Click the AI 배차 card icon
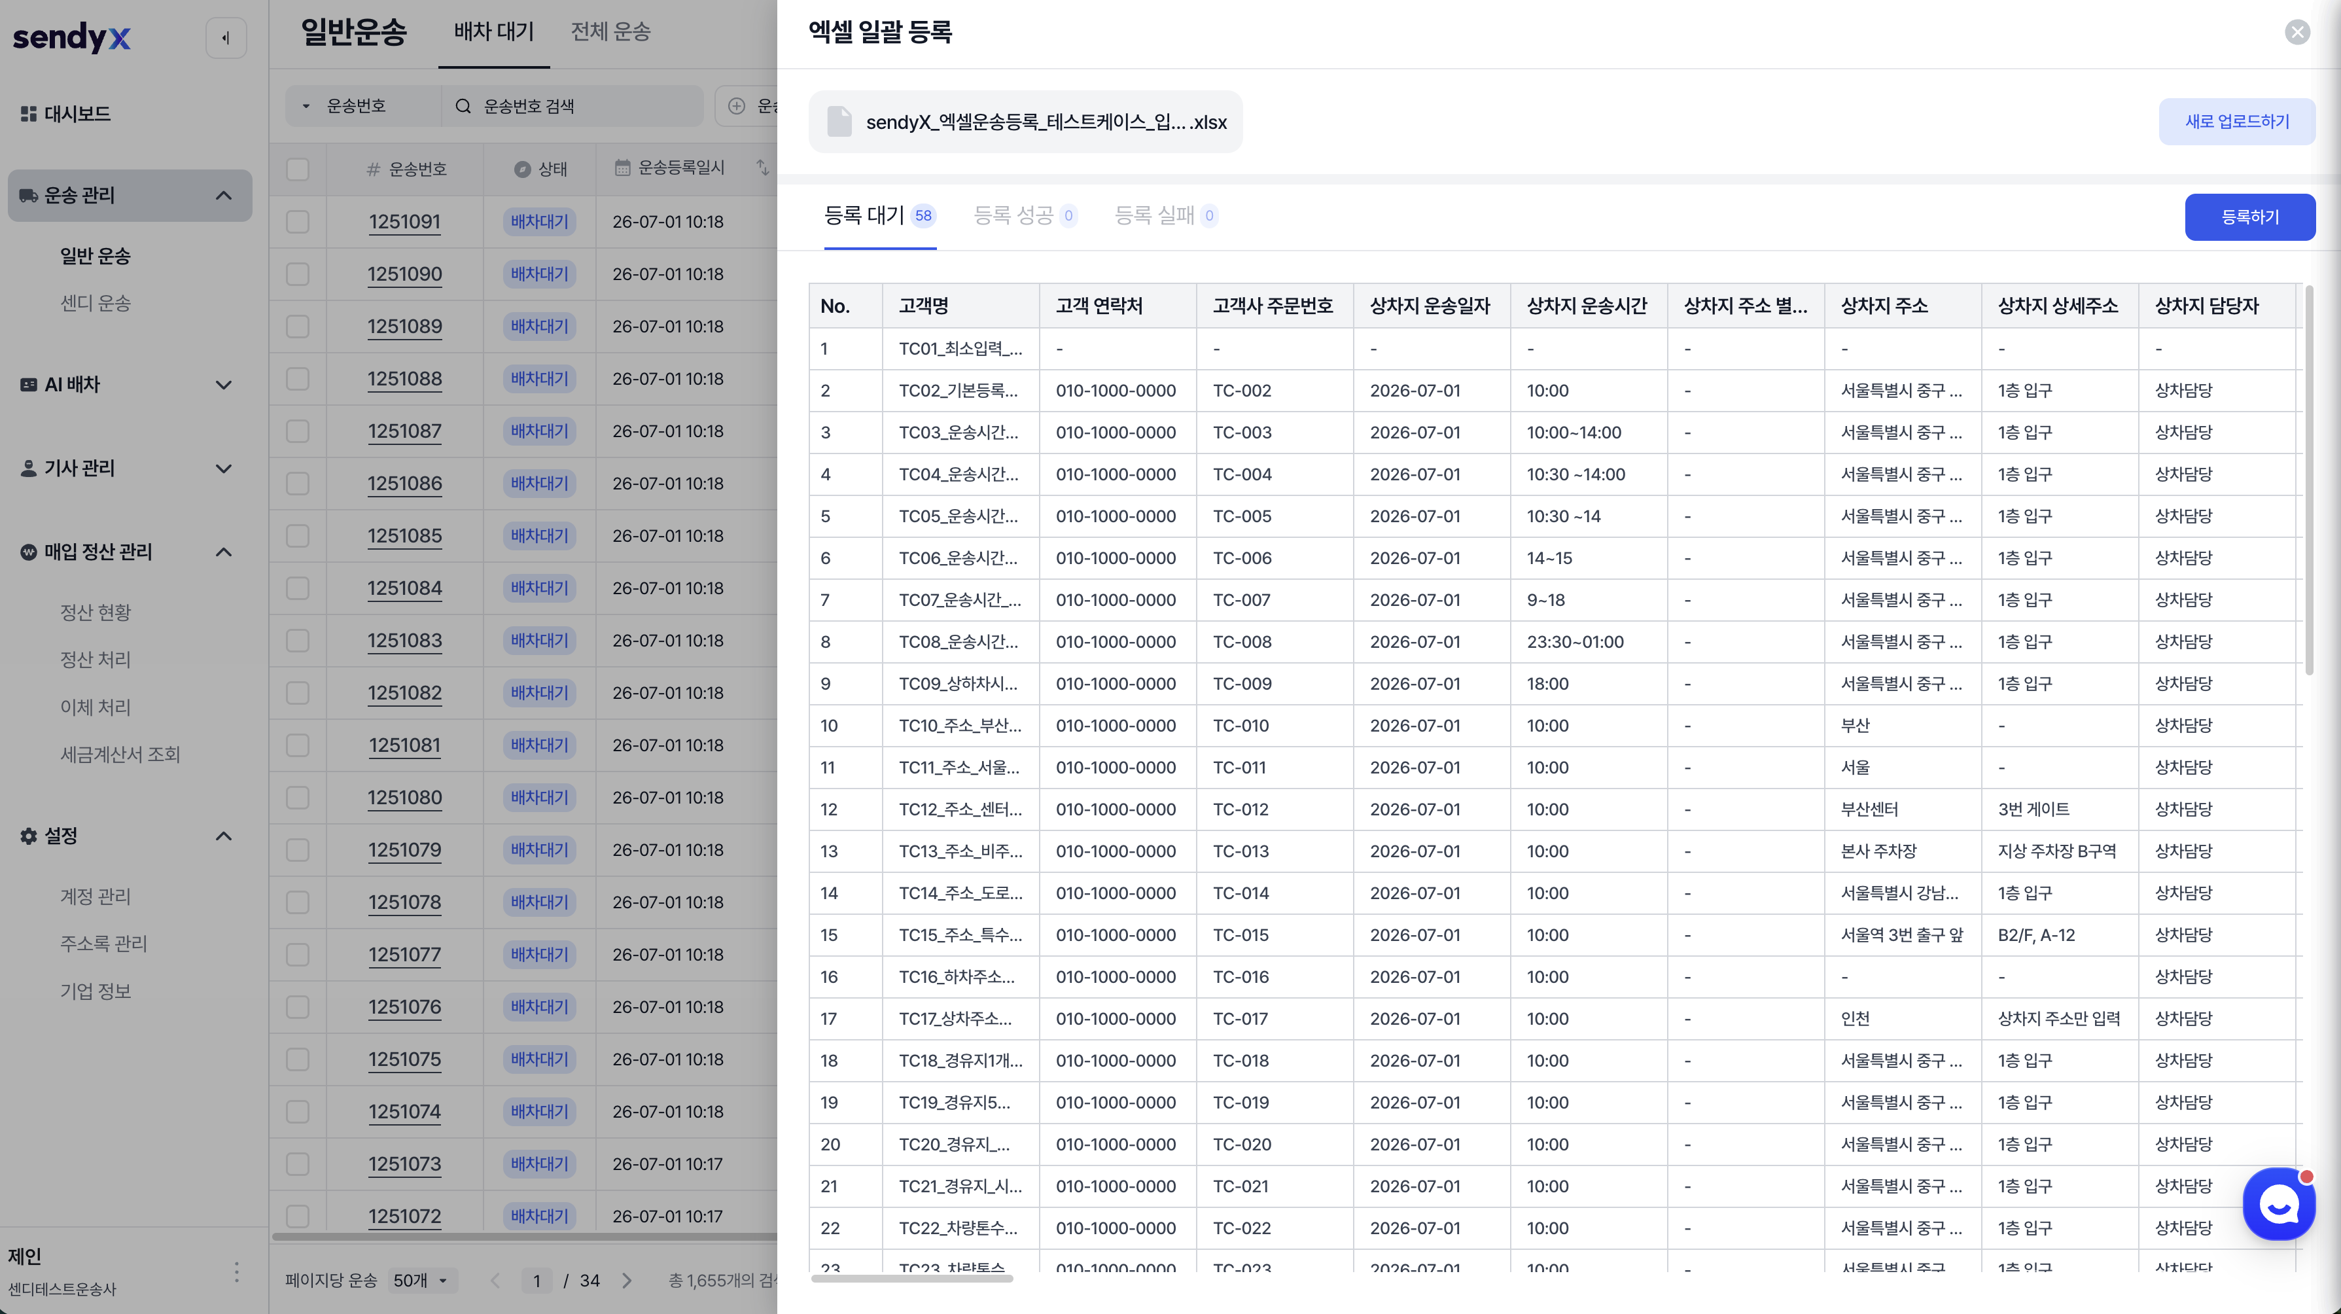 (28, 384)
